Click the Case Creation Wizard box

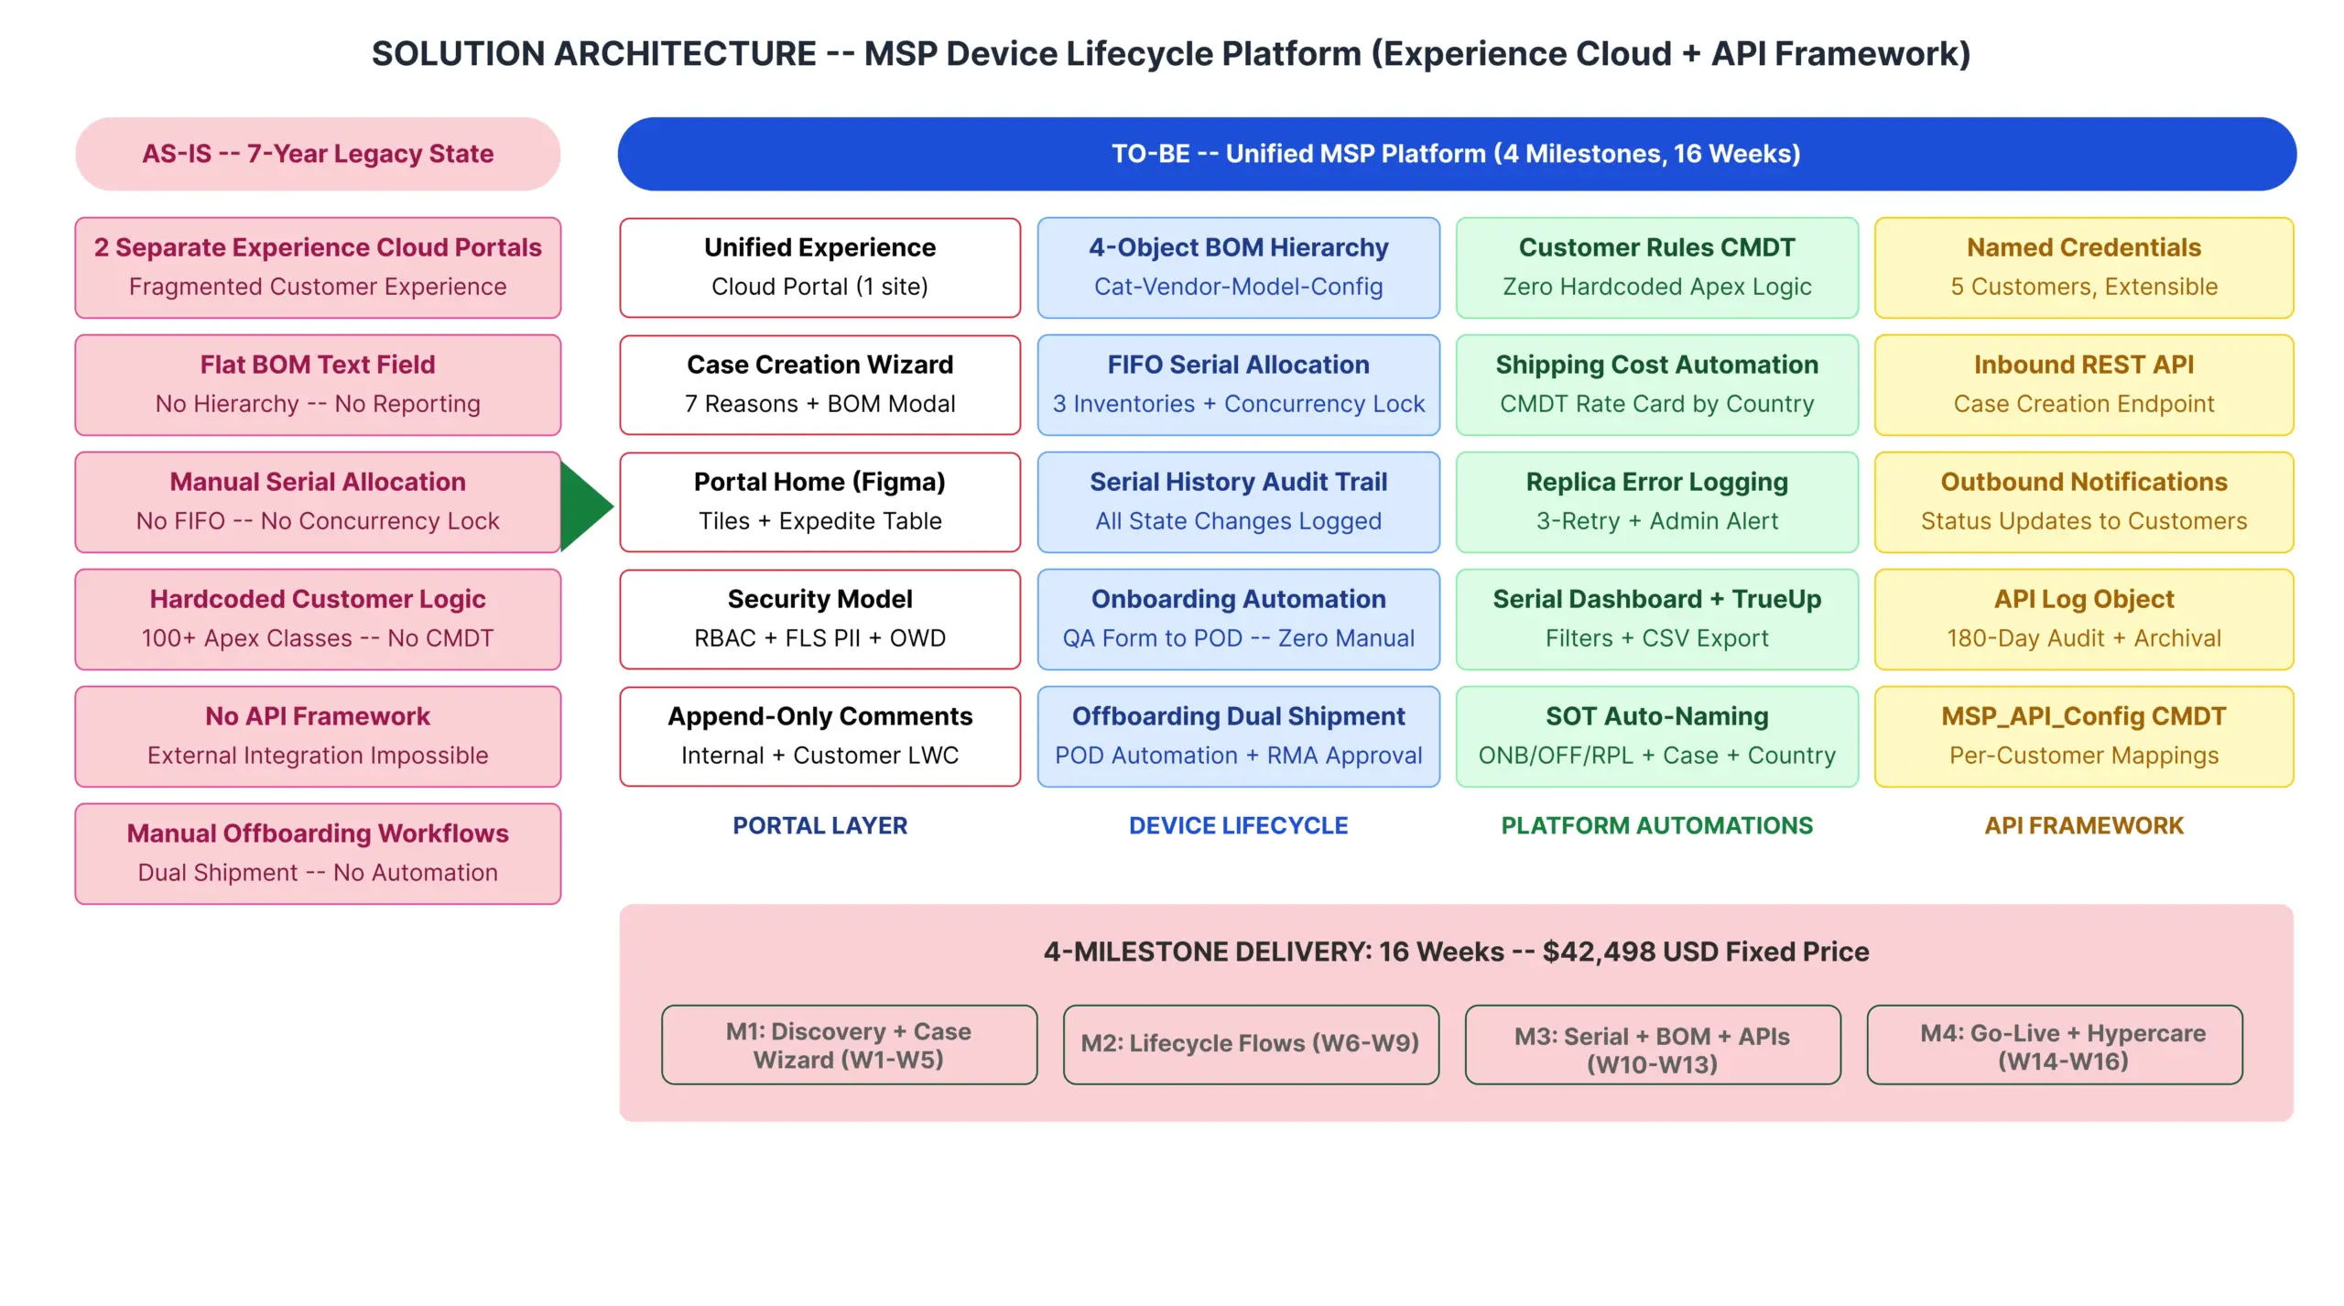point(819,384)
